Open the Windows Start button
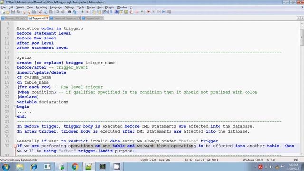 point(6,167)
